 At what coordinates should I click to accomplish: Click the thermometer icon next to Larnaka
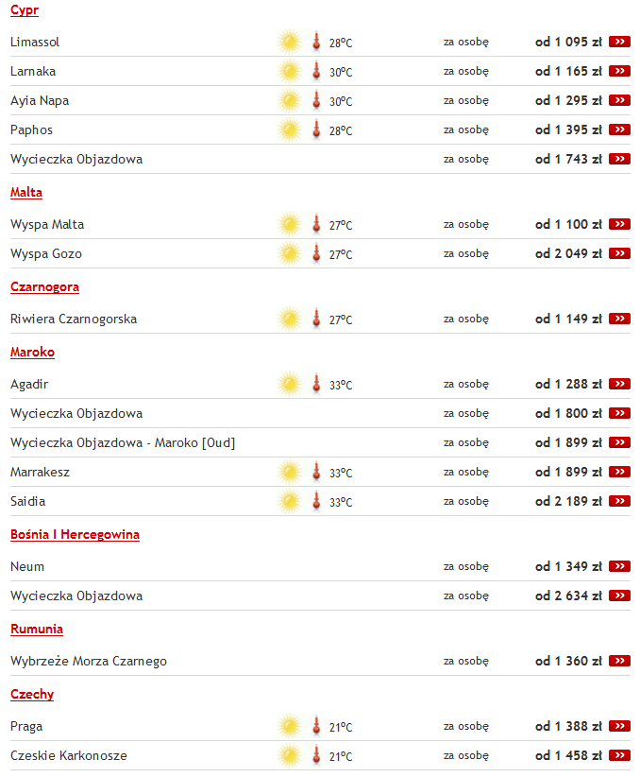(316, 71)
